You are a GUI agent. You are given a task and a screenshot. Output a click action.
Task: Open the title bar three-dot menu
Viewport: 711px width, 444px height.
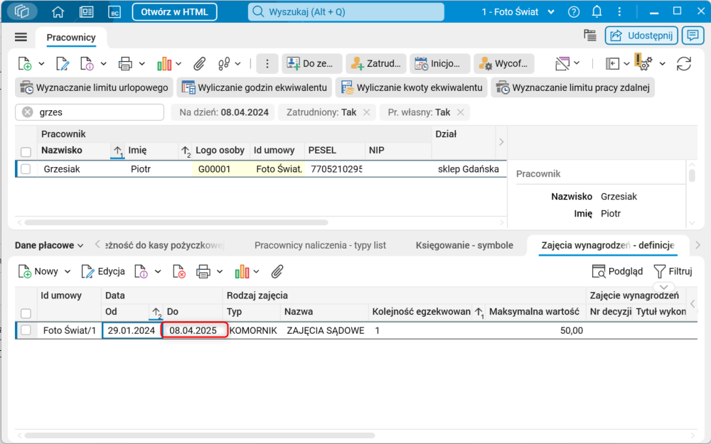pos(619,12)
